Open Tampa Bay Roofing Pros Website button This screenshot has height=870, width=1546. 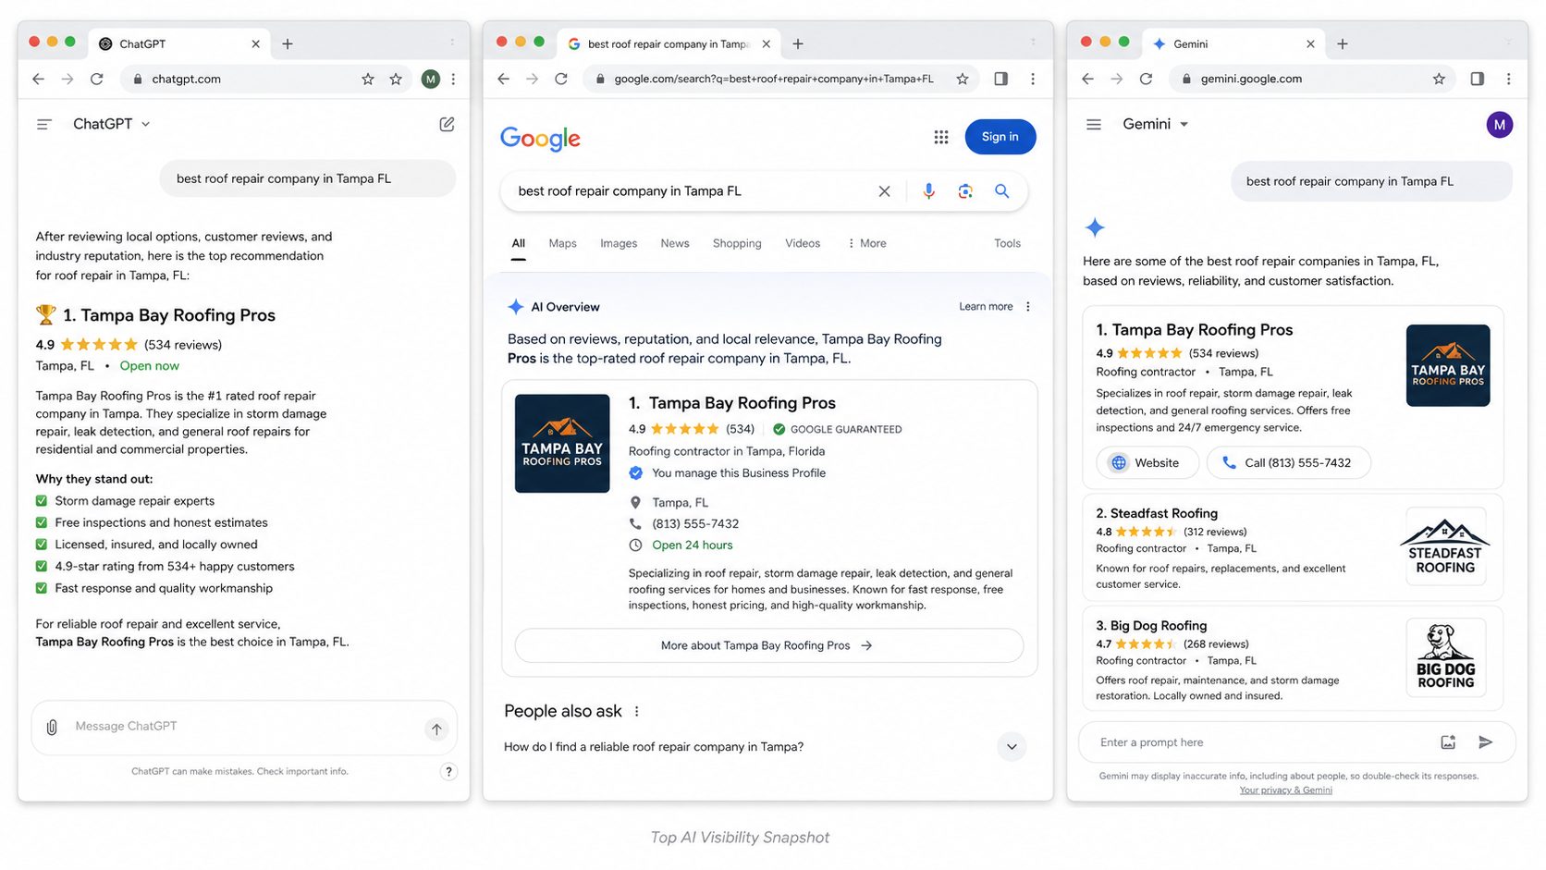[x=1147, y=463]
